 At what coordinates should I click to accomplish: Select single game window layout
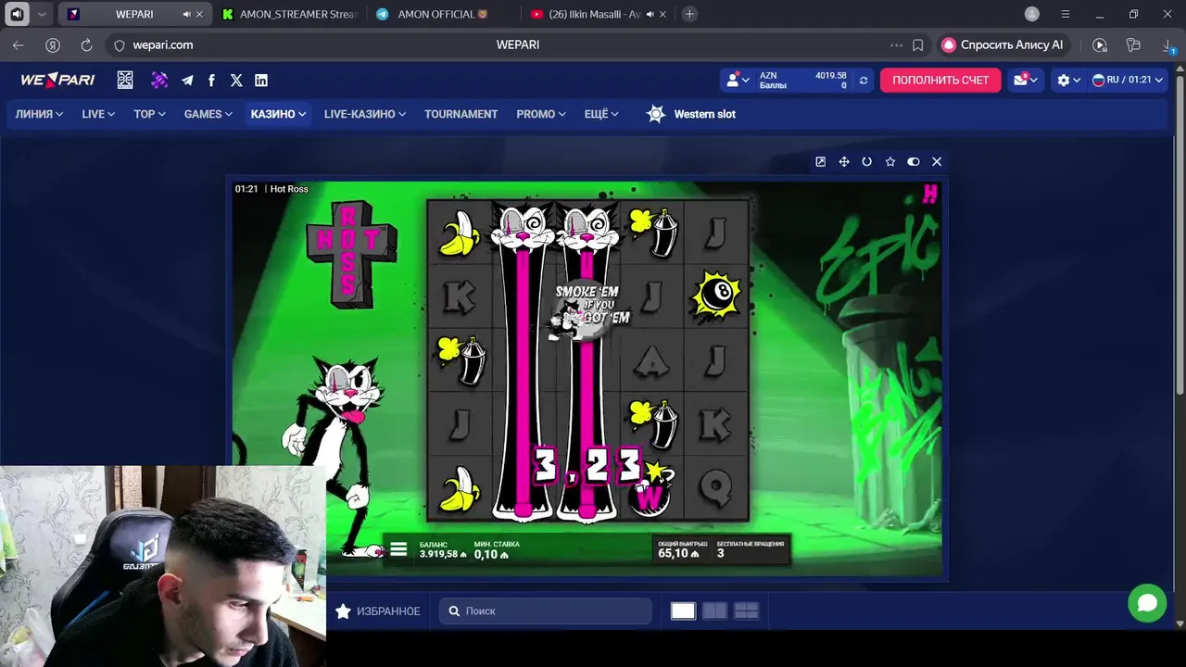[x=683, y=611]
